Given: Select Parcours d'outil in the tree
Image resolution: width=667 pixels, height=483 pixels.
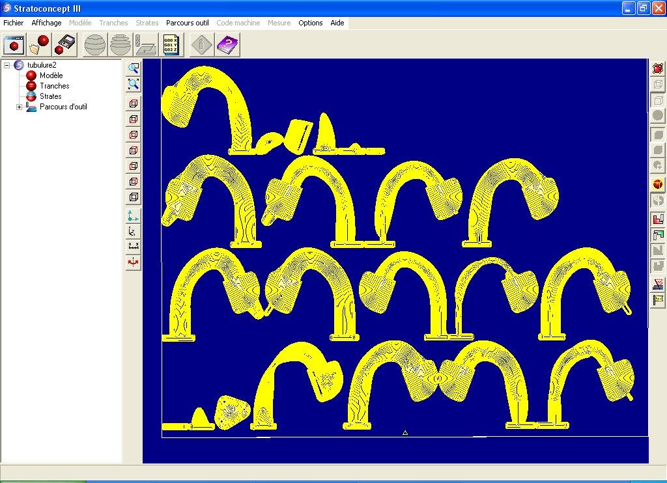Looking at the screenshot, I should pos(63,107).
